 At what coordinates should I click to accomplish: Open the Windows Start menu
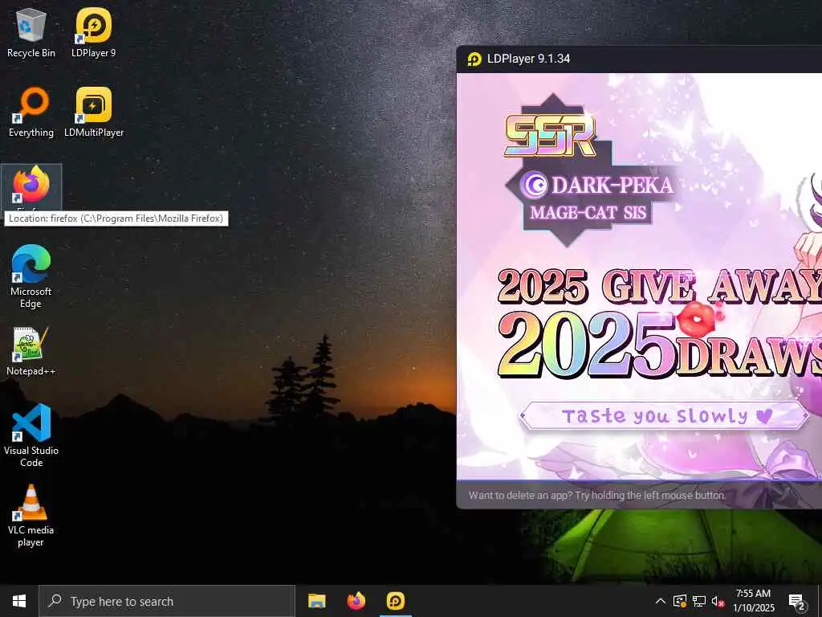(x=19, y=601)
